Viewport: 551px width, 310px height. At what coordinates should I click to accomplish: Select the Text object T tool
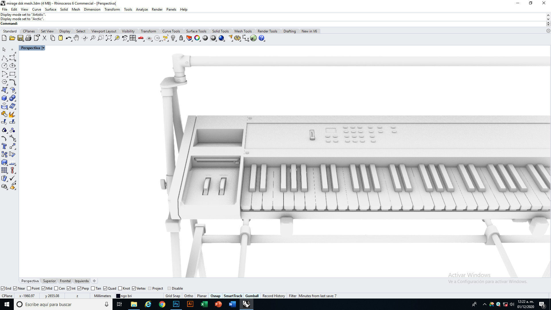tap(4, 146)
